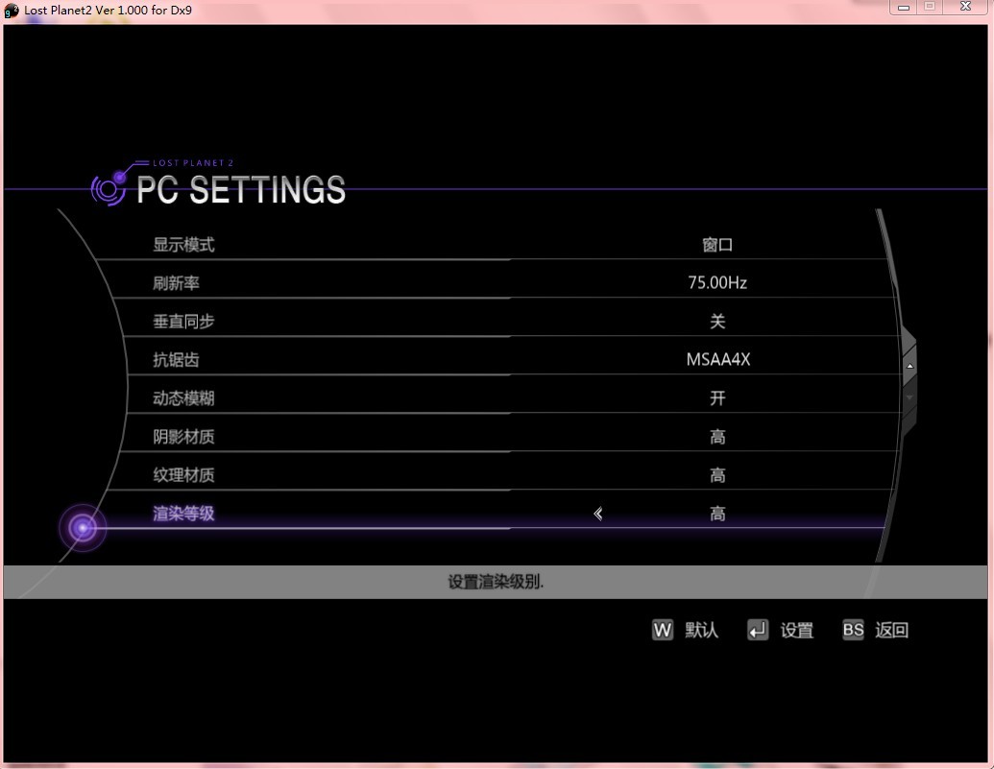Click the 默认 label

point(701,630)
